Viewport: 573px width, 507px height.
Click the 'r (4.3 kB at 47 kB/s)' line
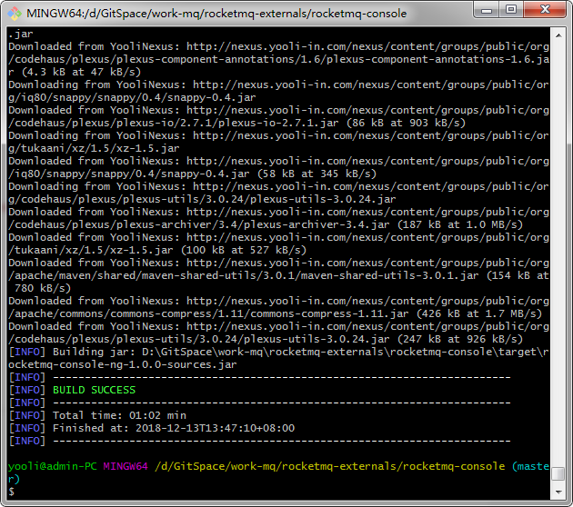75,72
